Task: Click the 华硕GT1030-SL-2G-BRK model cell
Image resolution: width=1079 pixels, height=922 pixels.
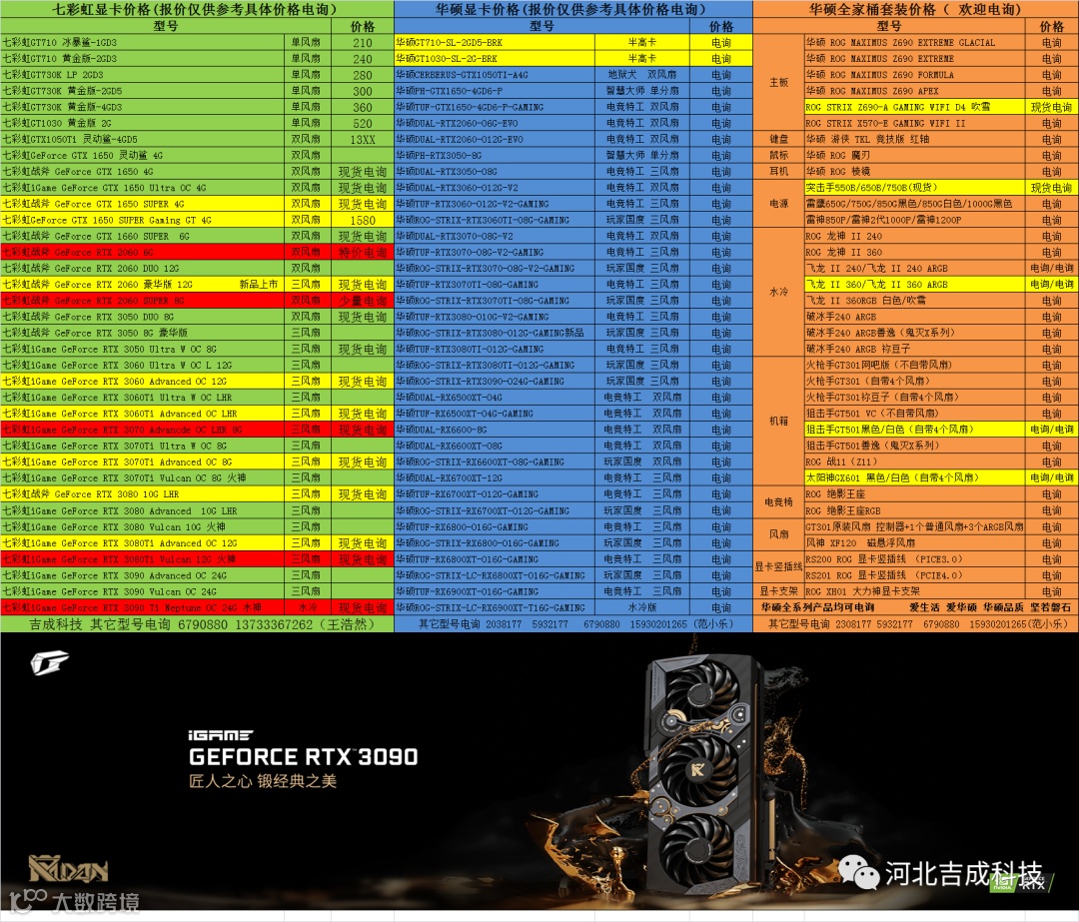Action: point(495,59)
